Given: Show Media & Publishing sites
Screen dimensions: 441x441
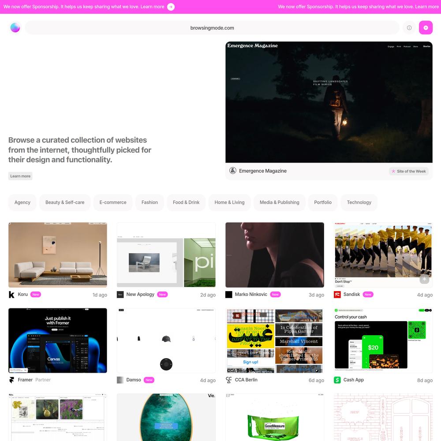Looking at the screenshot, I should click(x=279, y=202).
